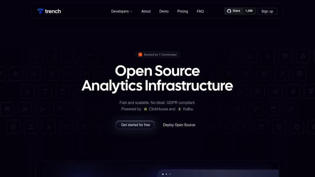This screenshot has width=315, height=177.
Task: Click Get started for free
Action: tap(135, 125)
